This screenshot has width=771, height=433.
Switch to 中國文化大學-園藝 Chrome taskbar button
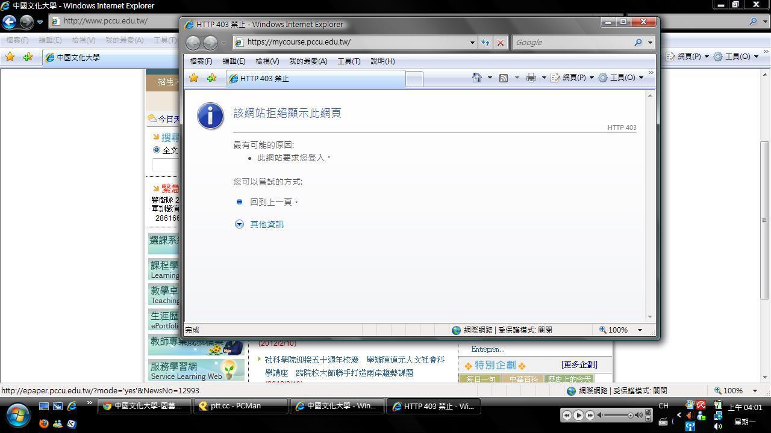[145, 406]
